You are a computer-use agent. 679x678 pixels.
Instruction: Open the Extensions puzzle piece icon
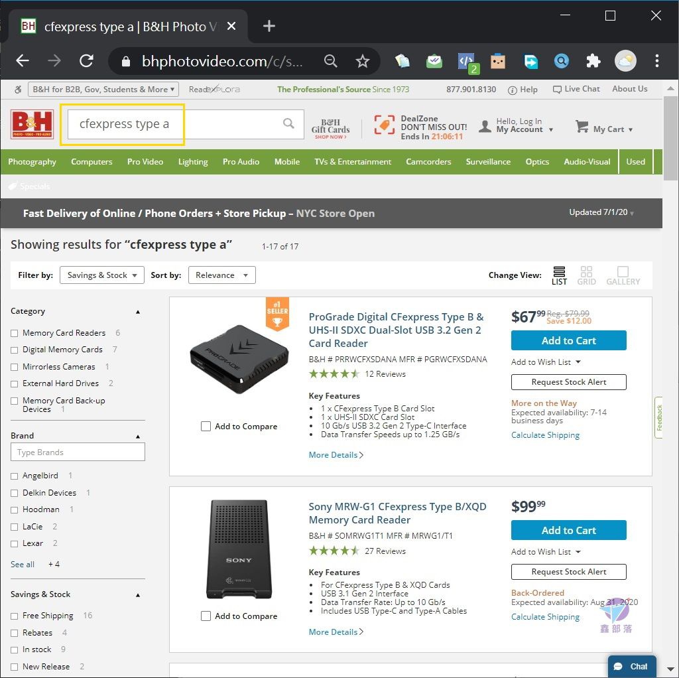point(593,61)
